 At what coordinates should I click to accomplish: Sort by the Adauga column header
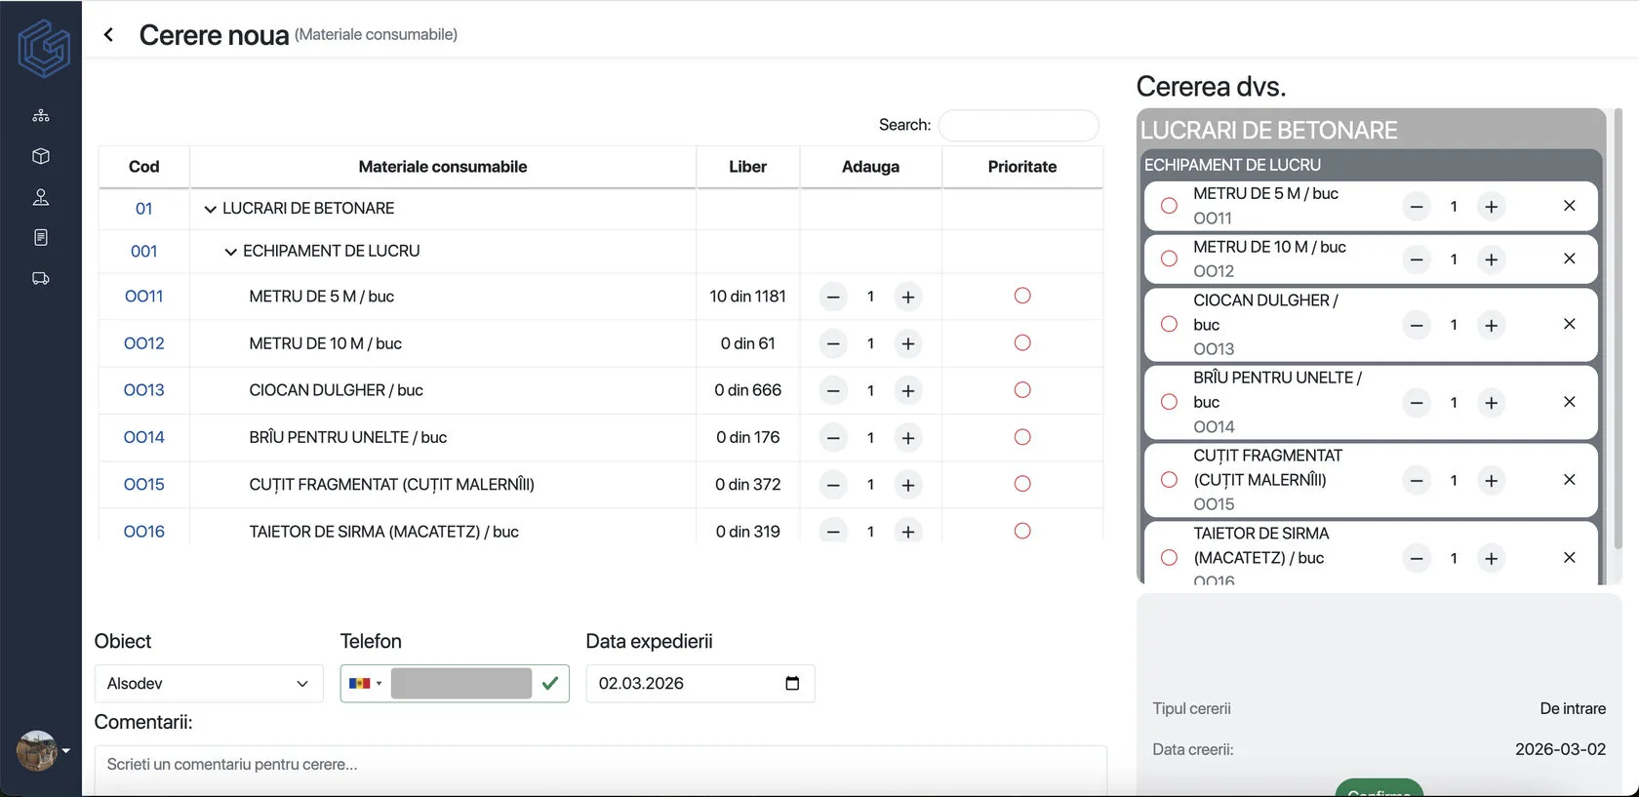click(870, 167)
